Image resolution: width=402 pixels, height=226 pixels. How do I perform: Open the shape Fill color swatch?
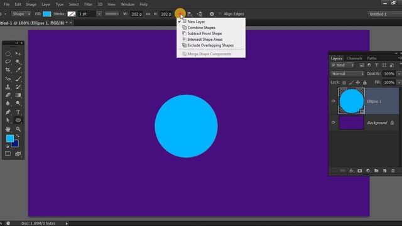point(47,14)
